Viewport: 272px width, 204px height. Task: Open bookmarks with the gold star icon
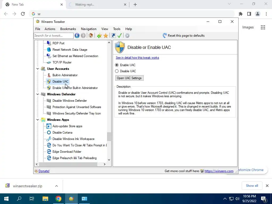point(106,36)
